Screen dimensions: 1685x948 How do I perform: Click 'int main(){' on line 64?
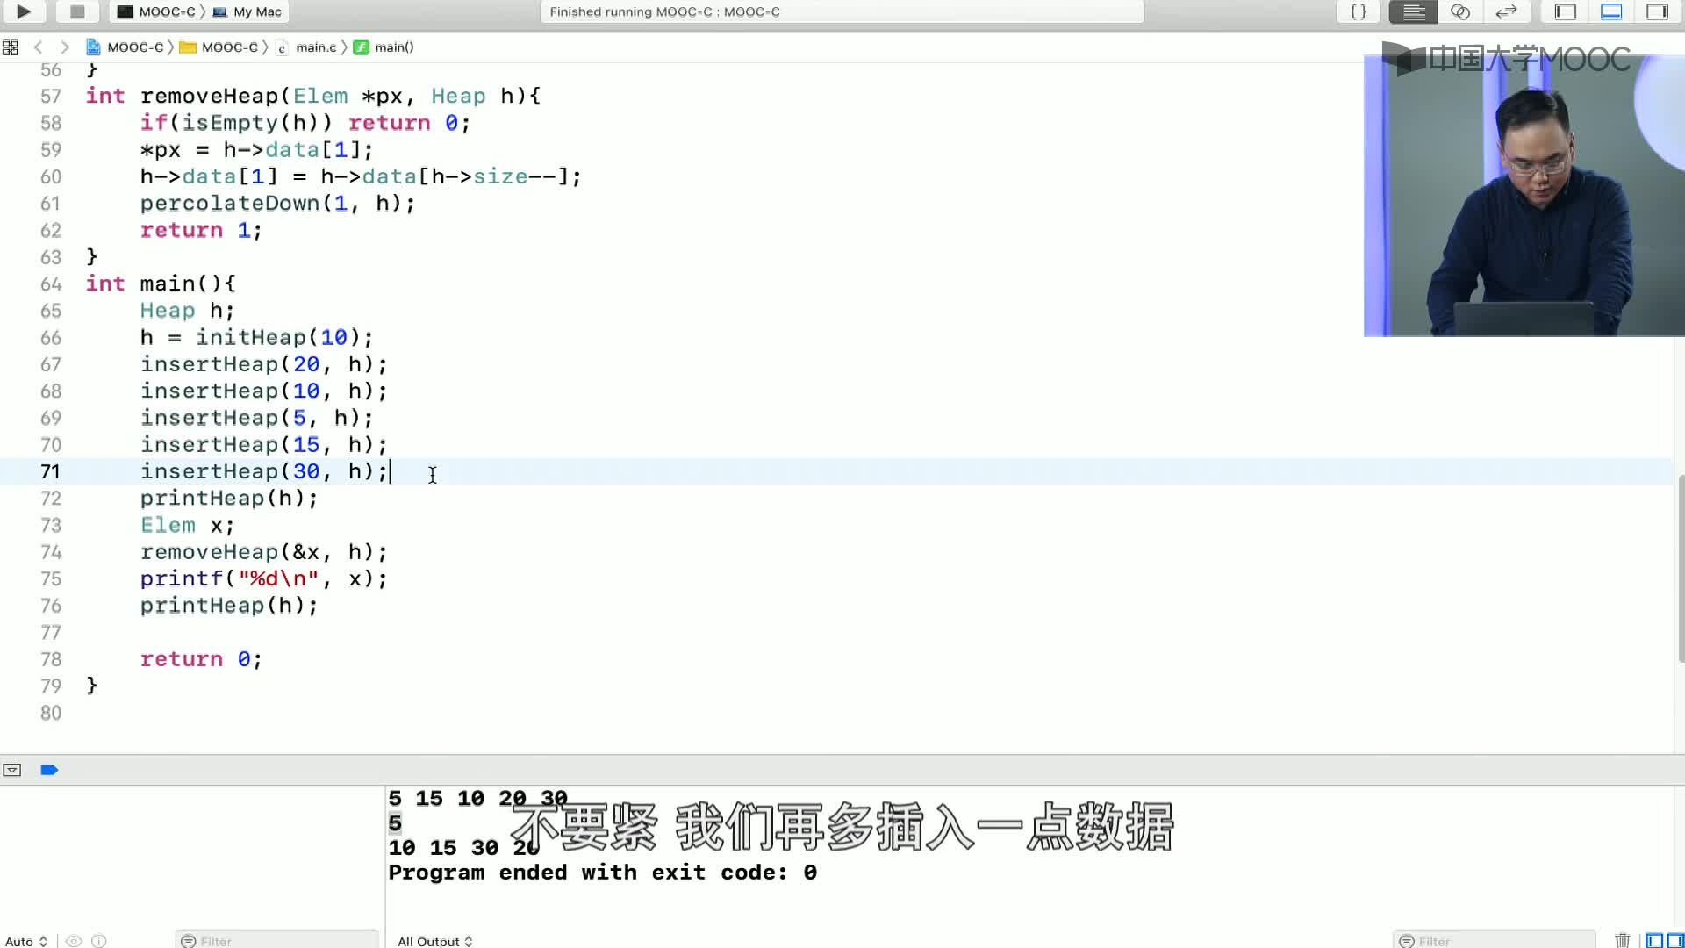click(161, 284)
